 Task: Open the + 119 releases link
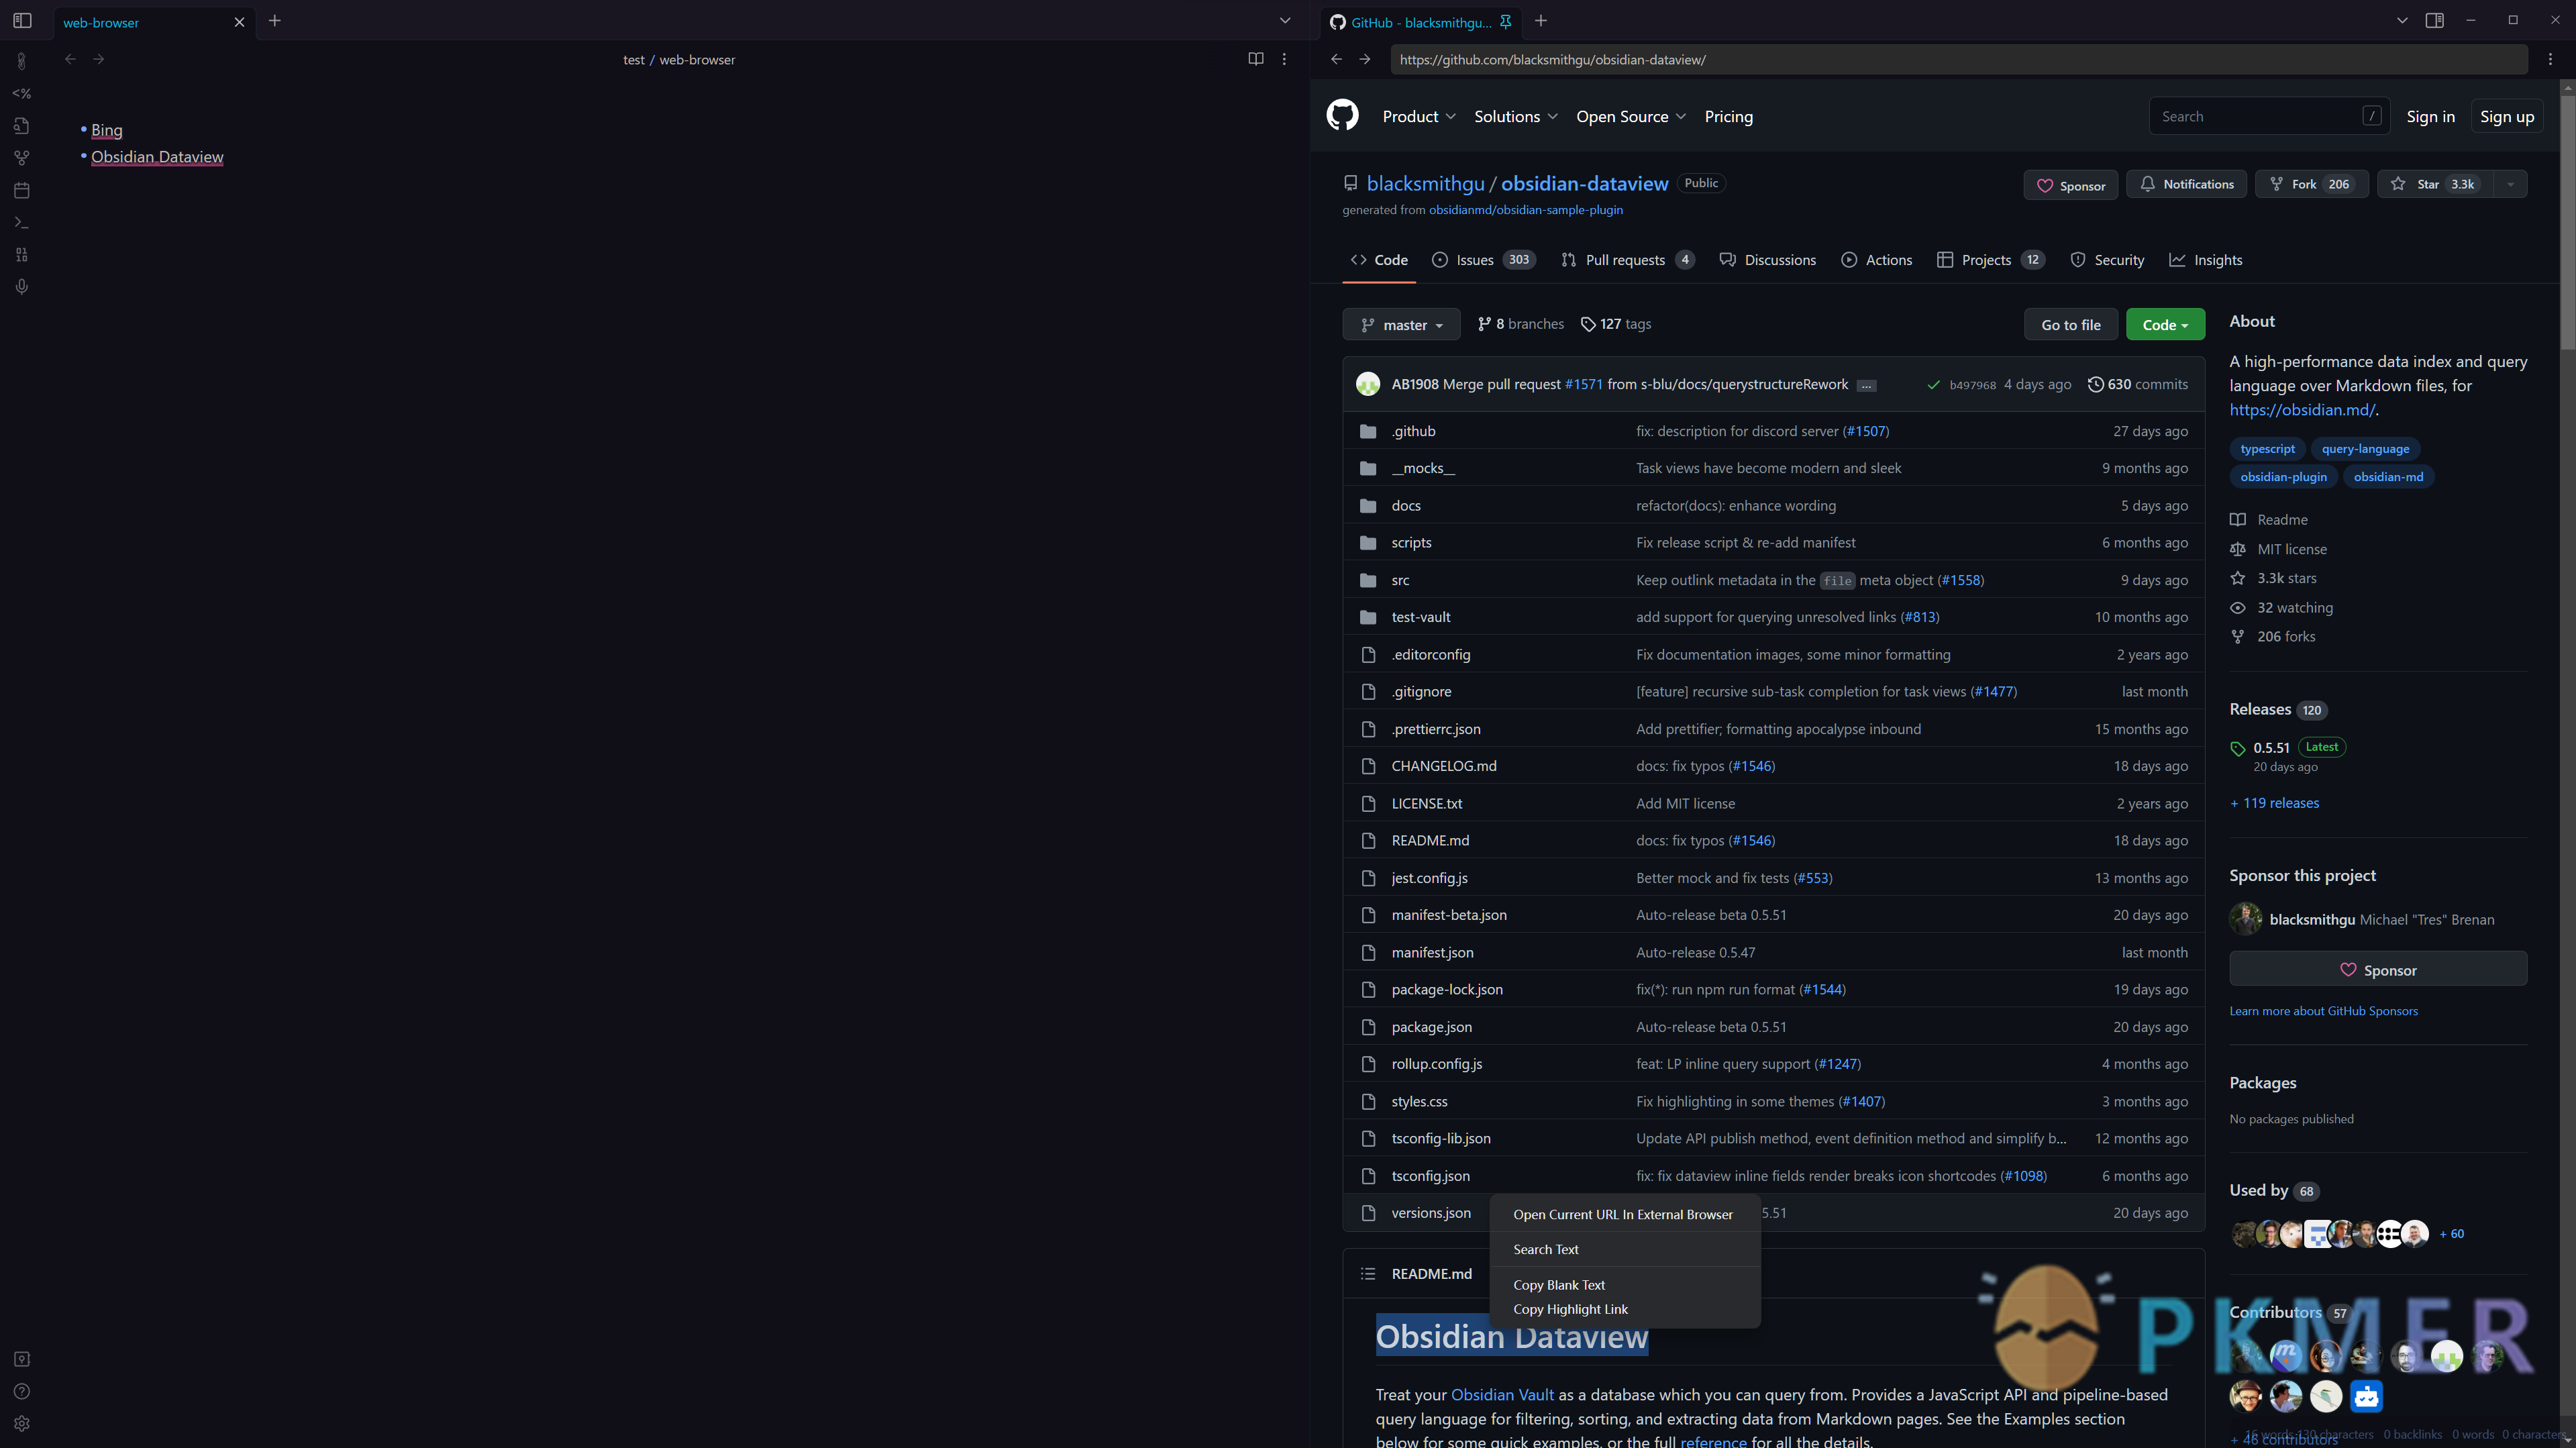coord(2274,803)
